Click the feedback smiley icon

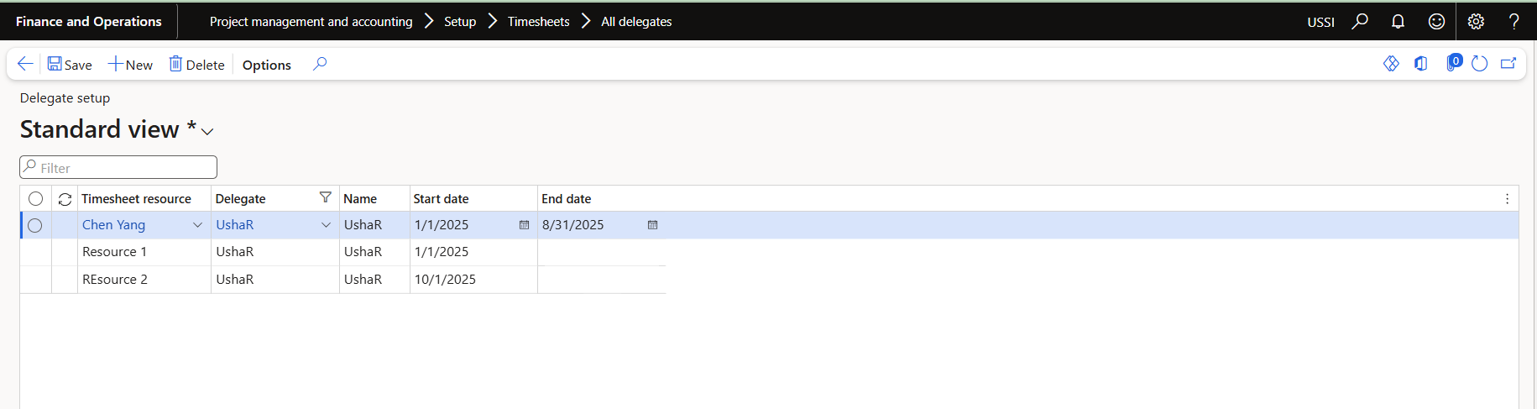click(1436, 22)
